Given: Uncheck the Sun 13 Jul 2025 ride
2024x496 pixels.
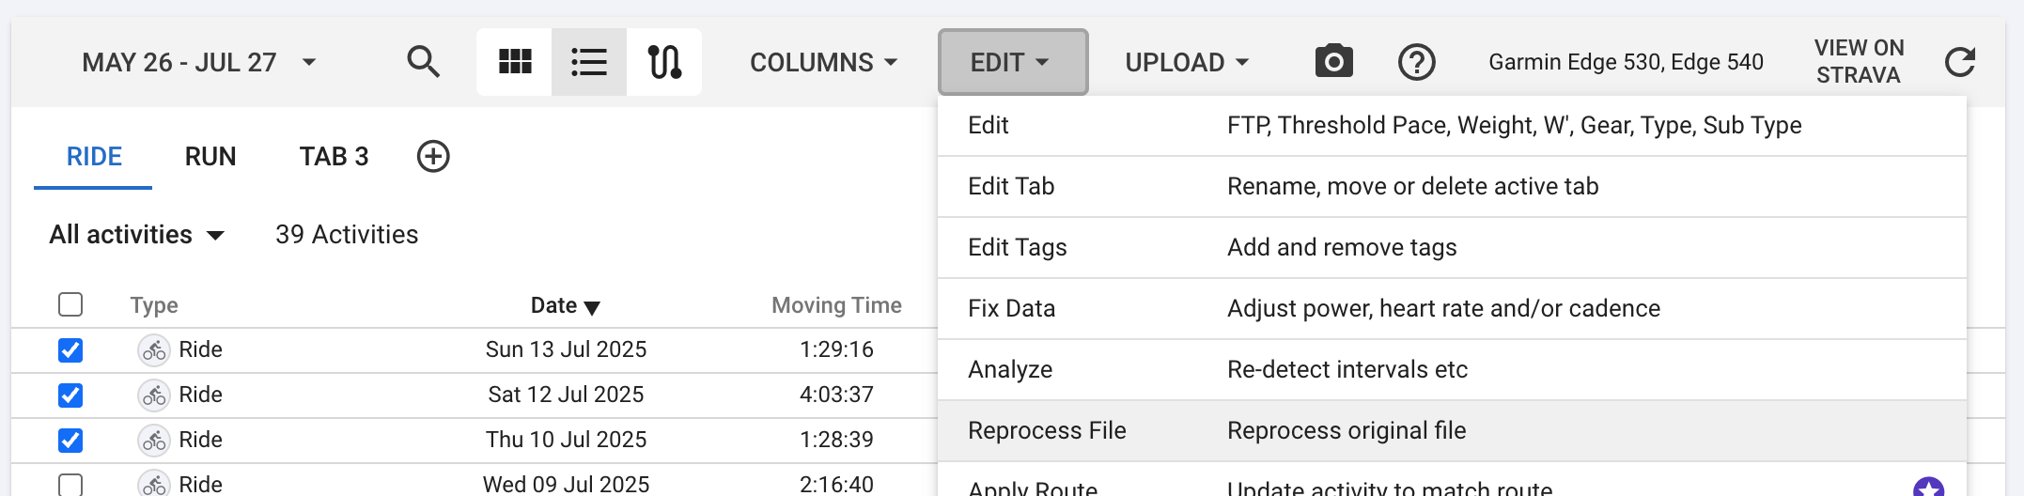Looking at the screenshot, I should [70, 350].
